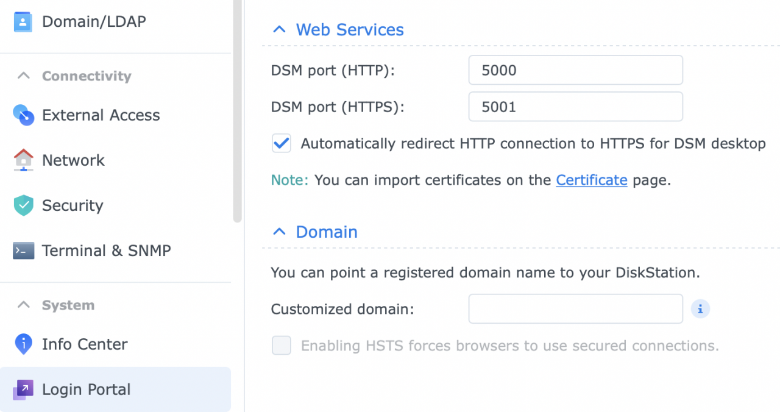Click the Login Portal icon
The image size is (780, 412).
(x=23, y=389)
